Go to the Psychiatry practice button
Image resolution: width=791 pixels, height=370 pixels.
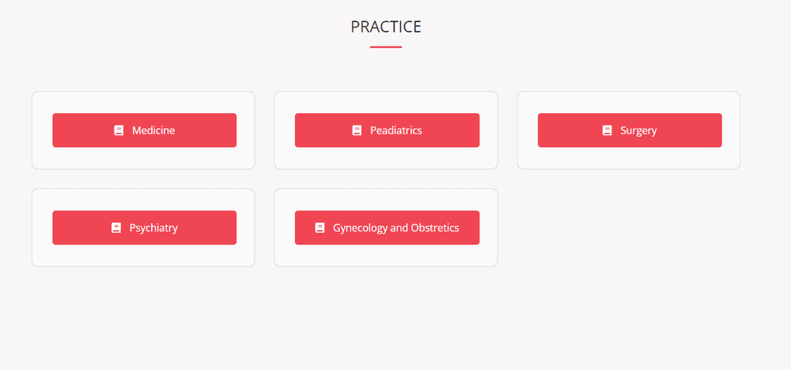tap(153, 228)
